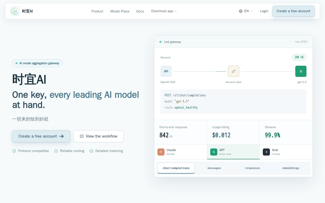Open the Product menu item
This screenshot has height=203, width=325.
pyautogui.click(x=97, y=11)
